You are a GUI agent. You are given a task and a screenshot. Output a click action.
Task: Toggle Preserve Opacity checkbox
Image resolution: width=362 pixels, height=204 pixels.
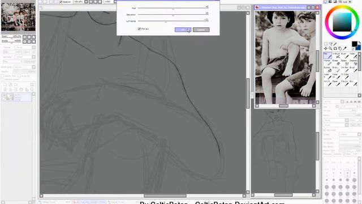pos(2,76)
